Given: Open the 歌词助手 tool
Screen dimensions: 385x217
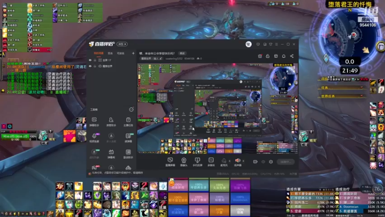Looking at the screenshot, I should coord(128,154).
